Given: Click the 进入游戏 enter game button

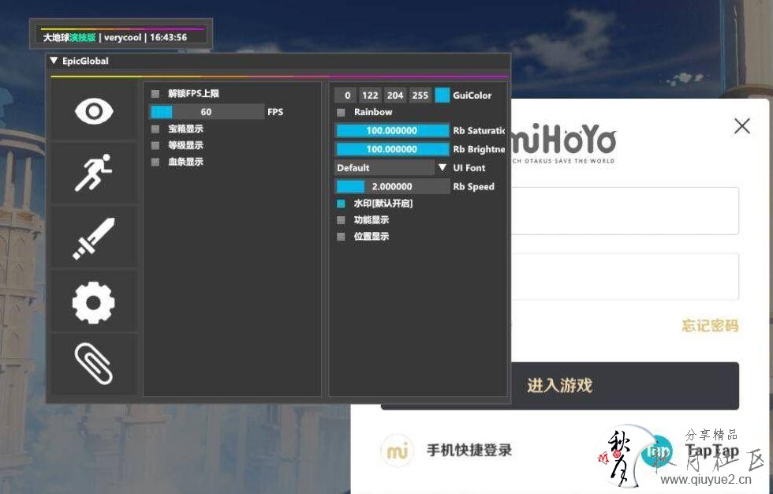Looking at the screenshot, I should coord(560,386).
